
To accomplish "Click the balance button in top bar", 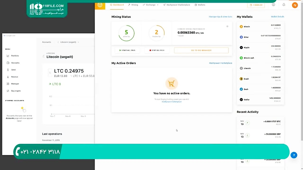I will [x=256, y=5].
